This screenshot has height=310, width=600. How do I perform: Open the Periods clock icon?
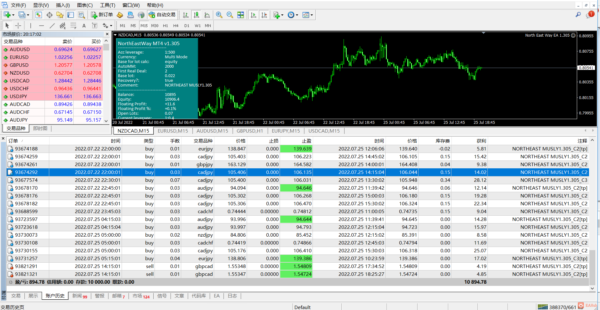click(x=291, y=15)
